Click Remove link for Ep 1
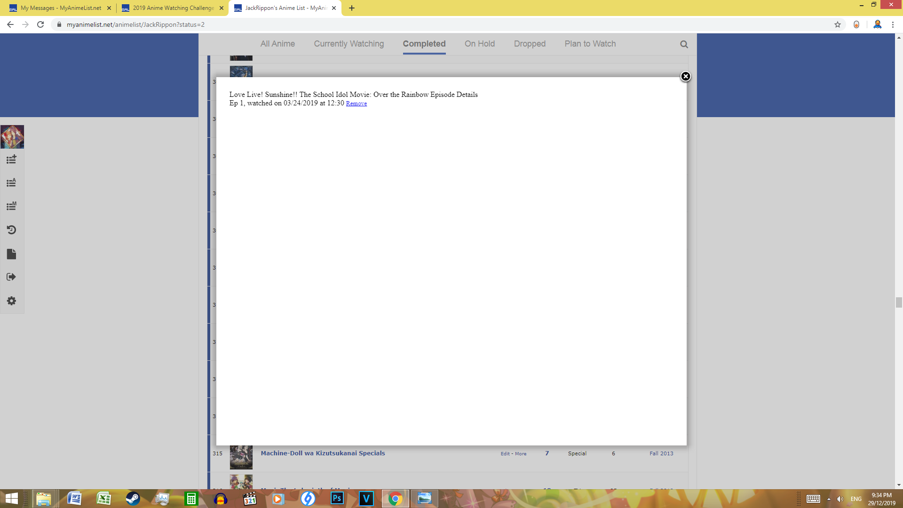The height and width of the screenshot is (508, 903). (356, 103)
